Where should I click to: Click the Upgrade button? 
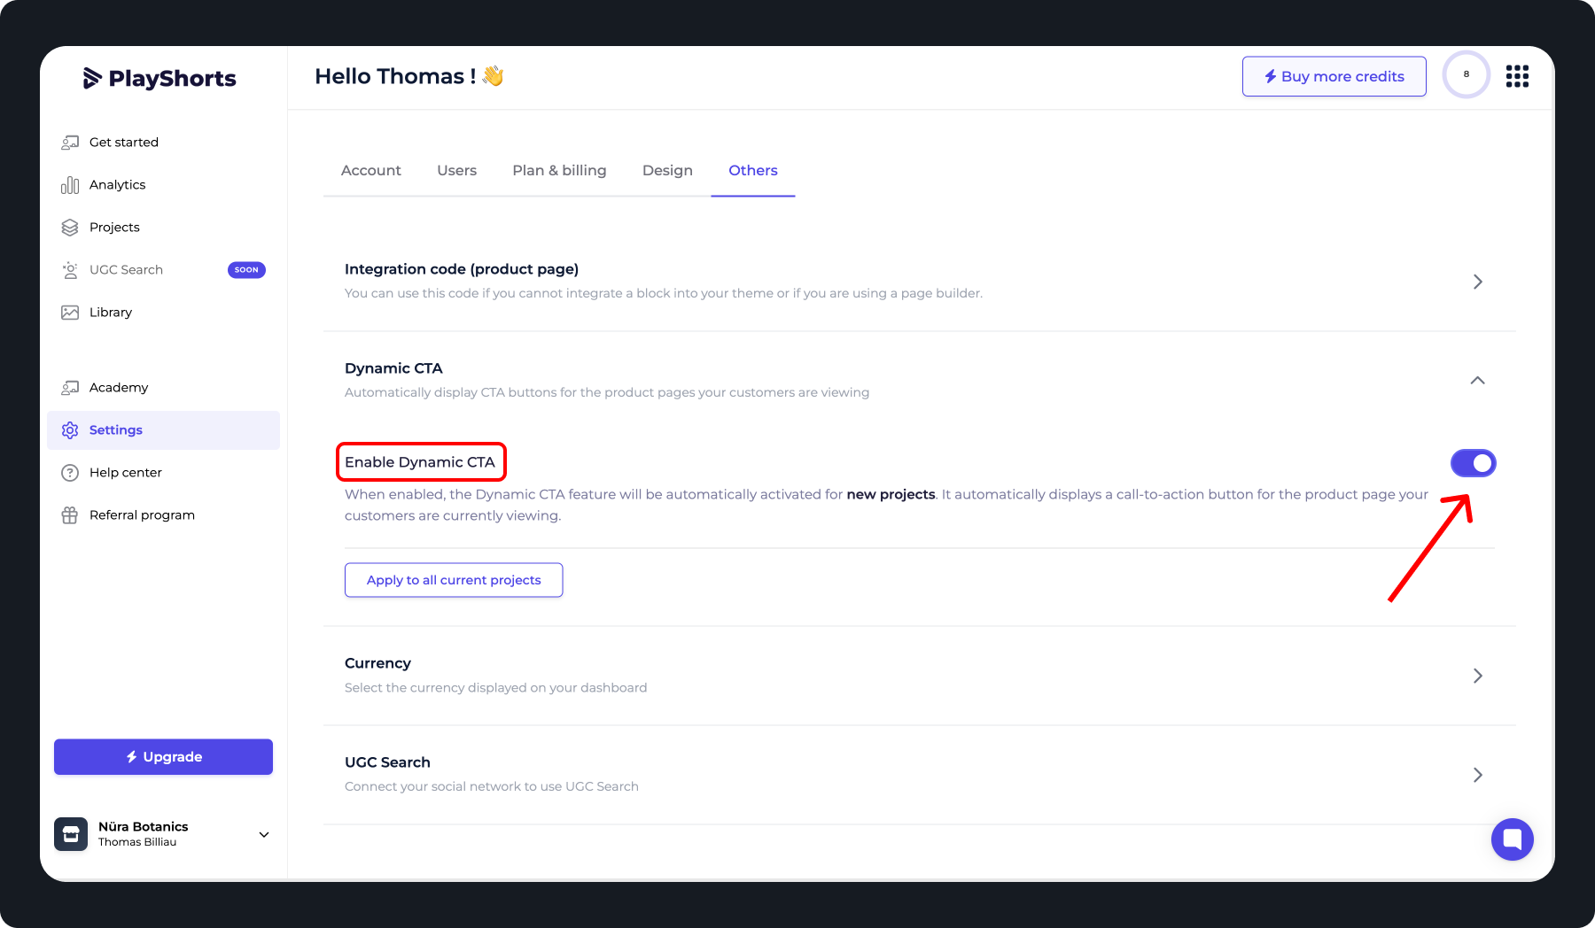163,757
